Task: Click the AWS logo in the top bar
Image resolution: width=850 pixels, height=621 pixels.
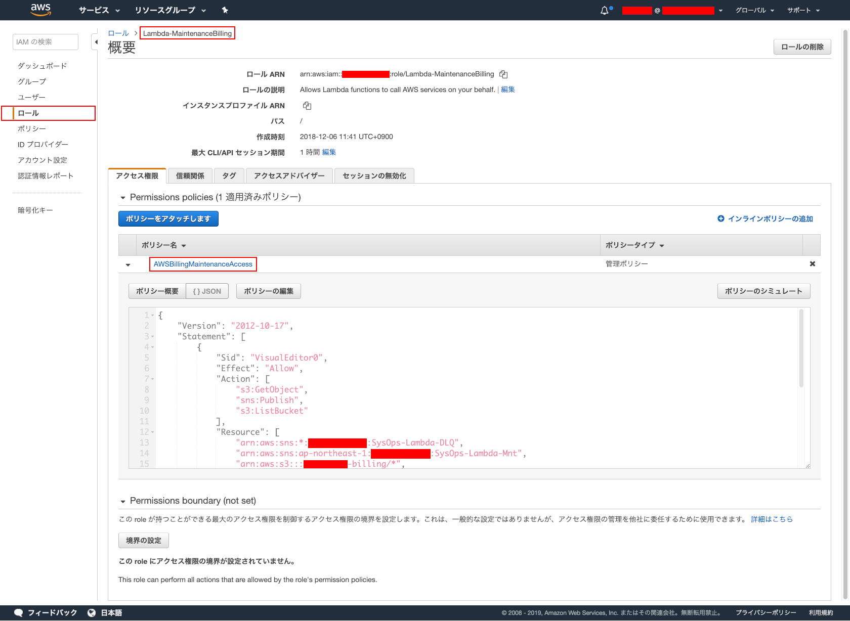Action: [x=40, y=10]
